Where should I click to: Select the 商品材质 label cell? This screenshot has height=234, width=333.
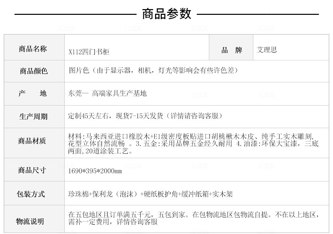(x=34, y=143)
